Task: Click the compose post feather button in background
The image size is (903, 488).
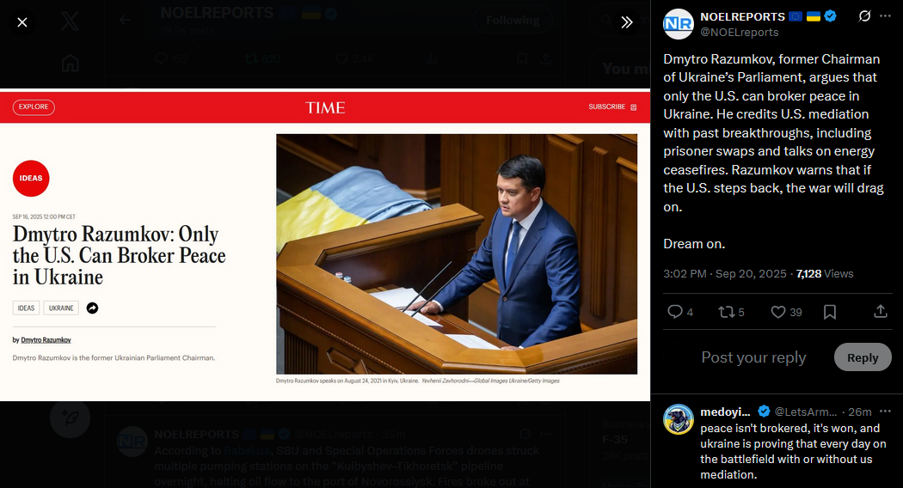Action: [71, 418]
